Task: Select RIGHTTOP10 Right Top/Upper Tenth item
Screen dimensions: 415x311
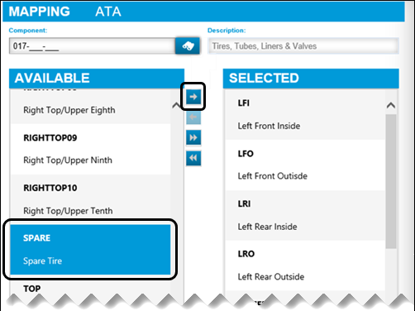Action: click(90, 199)
